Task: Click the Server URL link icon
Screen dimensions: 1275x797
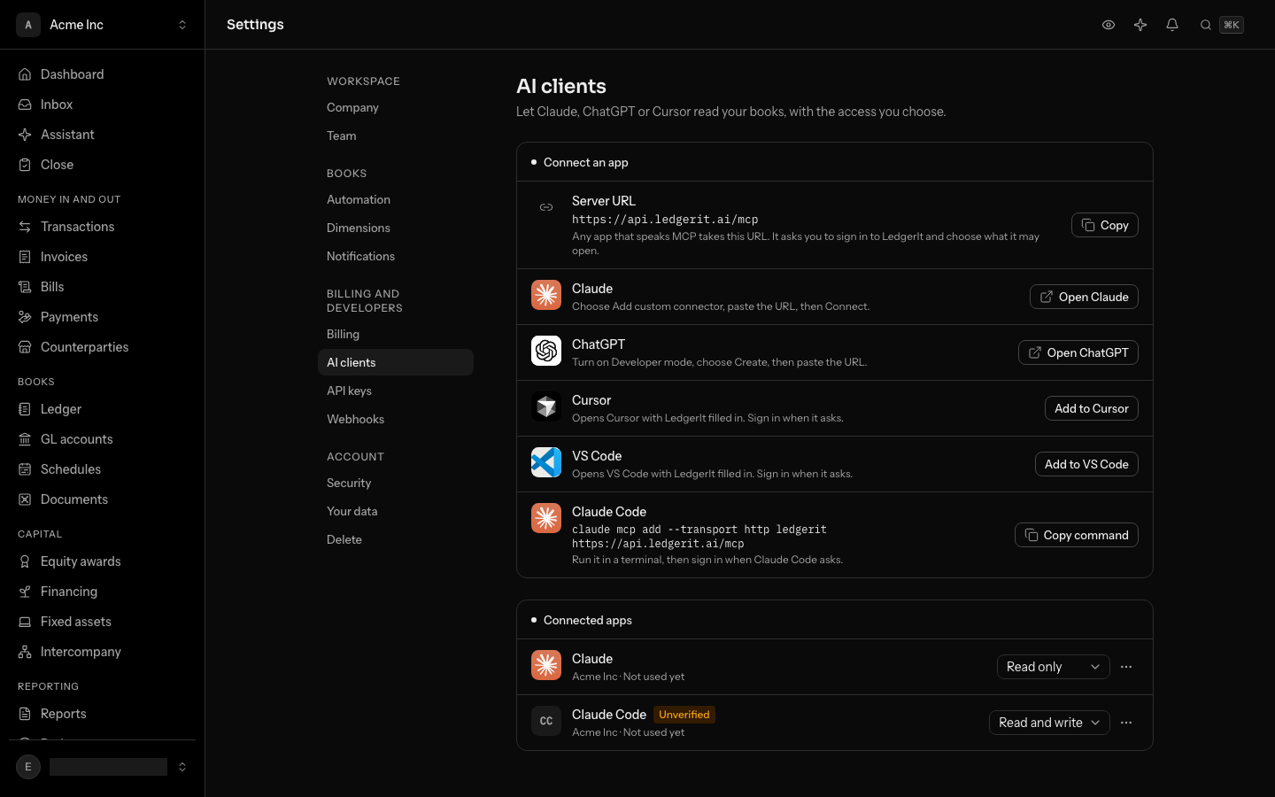Action: (x=546, y=207)
